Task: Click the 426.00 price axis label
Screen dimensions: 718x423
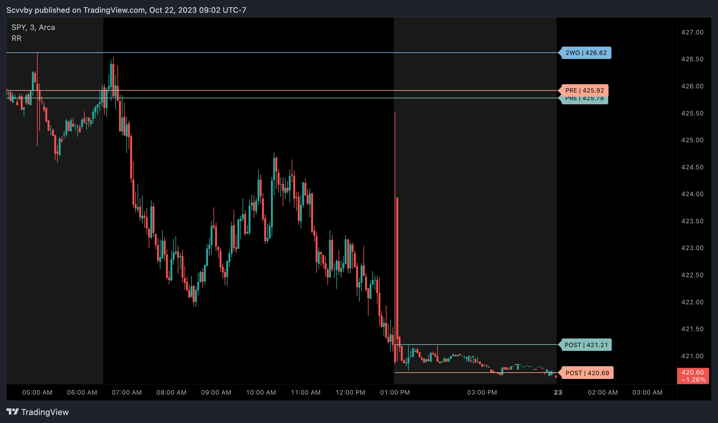Action: point(692,86)
